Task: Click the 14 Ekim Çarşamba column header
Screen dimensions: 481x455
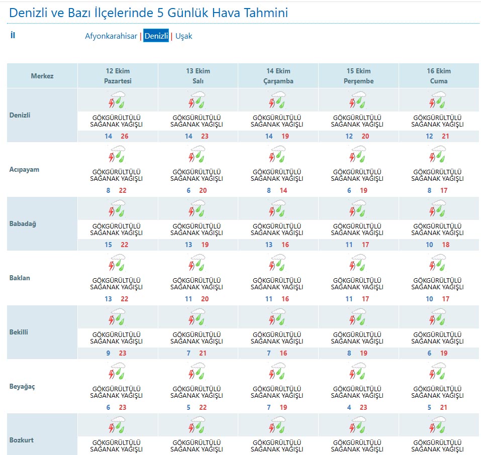Action: point(278,76)
